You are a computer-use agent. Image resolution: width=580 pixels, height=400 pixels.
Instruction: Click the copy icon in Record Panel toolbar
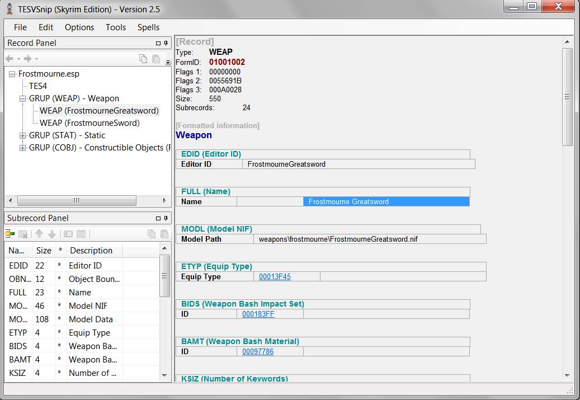pos(143,59)
